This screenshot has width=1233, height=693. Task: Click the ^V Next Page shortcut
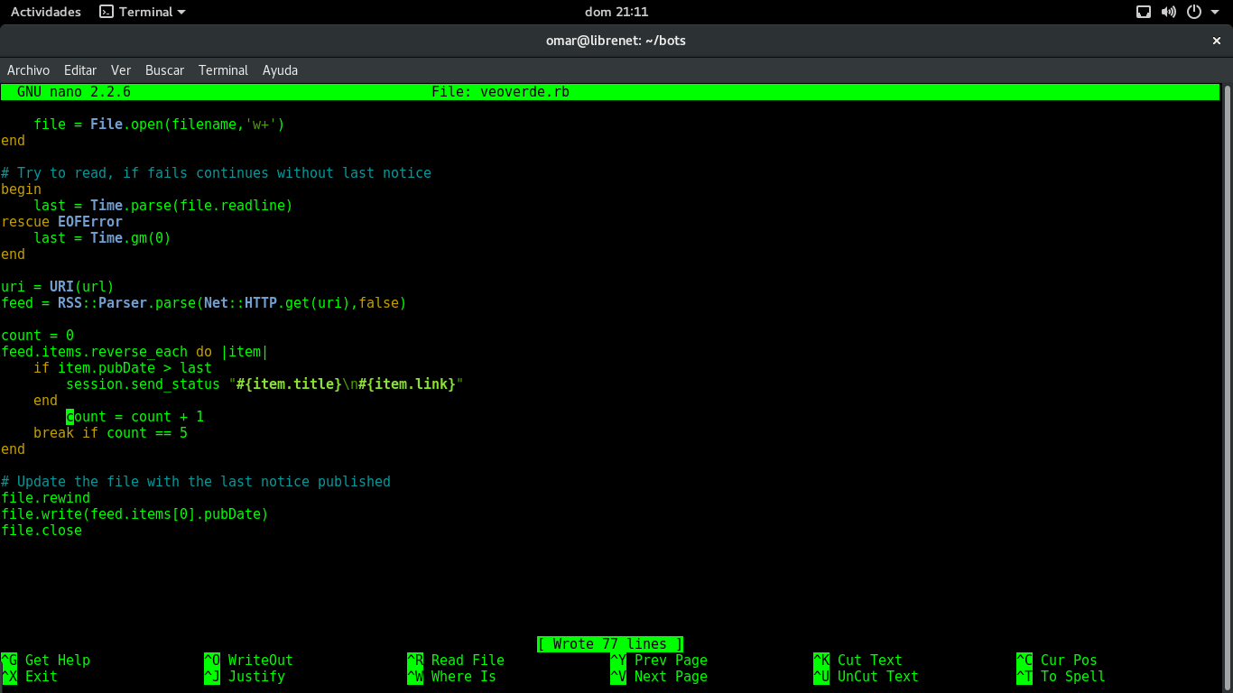[659, 677]
